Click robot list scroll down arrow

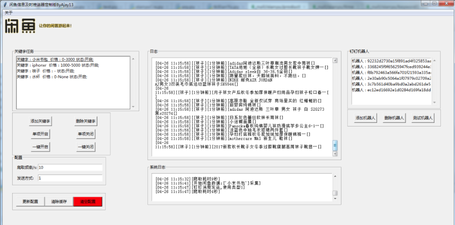pyautogui.click(x=434, y=102)
